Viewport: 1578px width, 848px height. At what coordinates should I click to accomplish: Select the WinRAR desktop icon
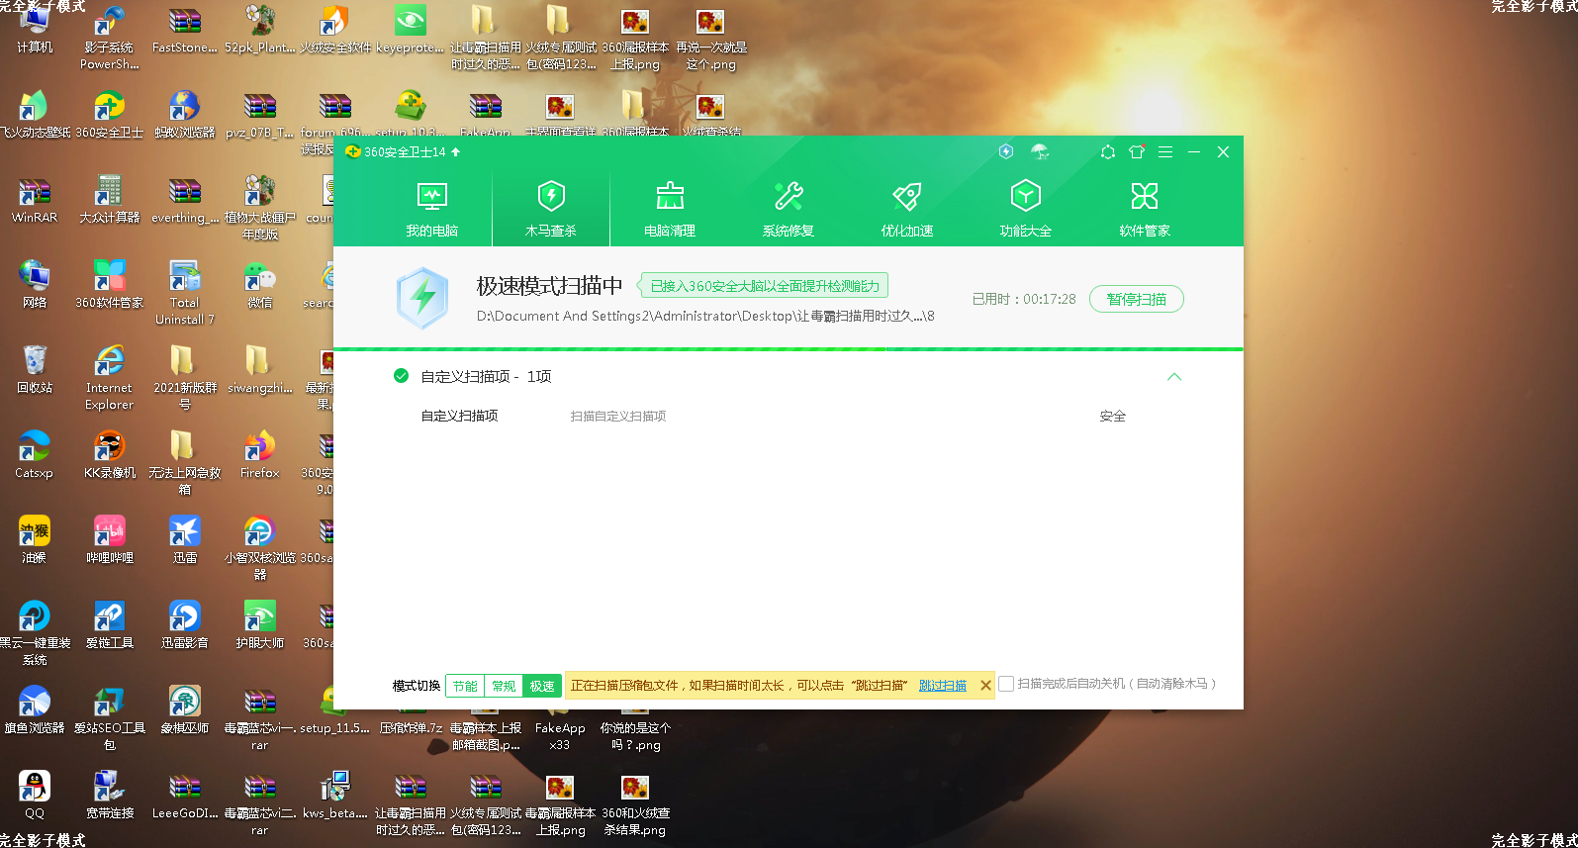(x=35, y=200)
